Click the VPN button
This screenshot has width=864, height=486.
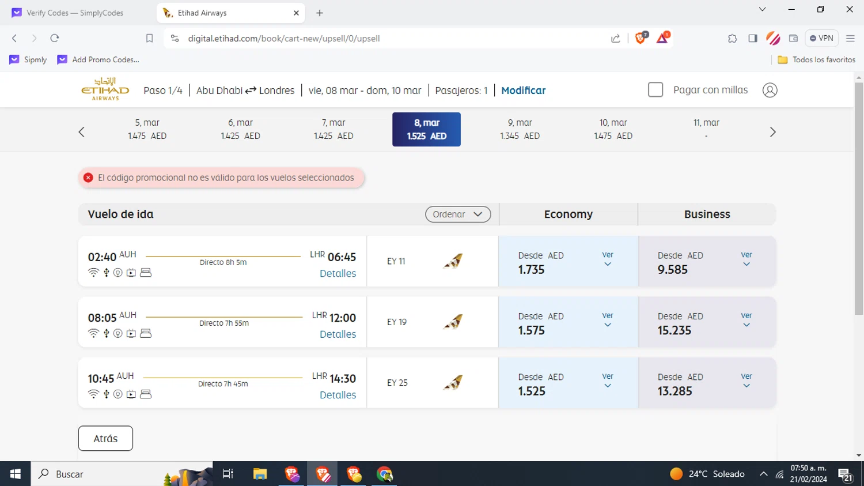pyautogui.click(x=821, y=39)
